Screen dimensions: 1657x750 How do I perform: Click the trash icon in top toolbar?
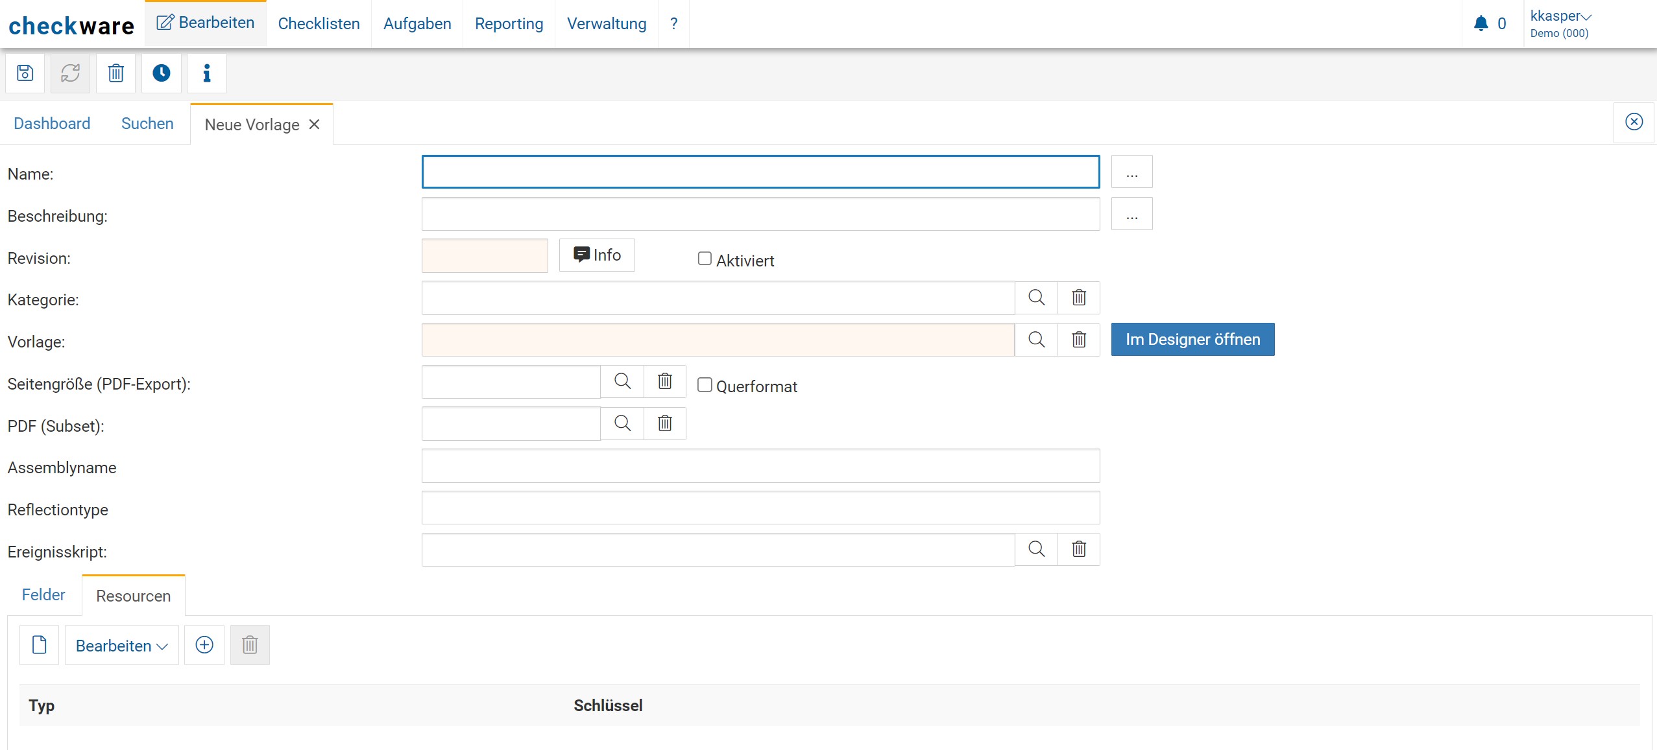[x=115, y=73]
